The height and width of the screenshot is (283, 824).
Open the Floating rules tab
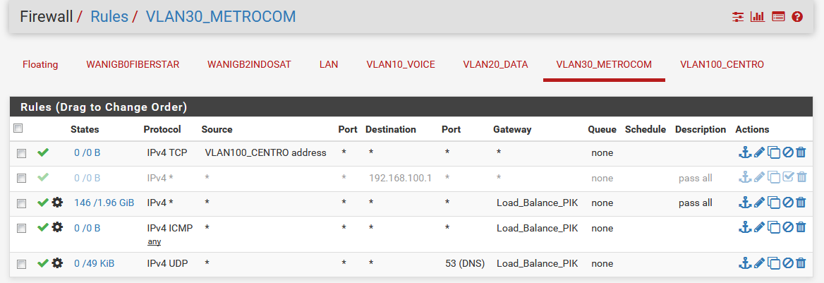(40, 64)
